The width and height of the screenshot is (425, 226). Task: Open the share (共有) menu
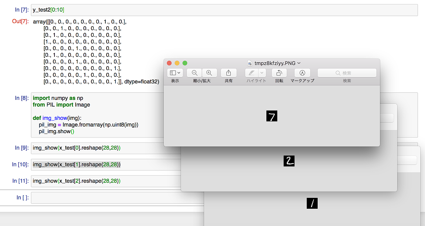click(x=228, y=73)
